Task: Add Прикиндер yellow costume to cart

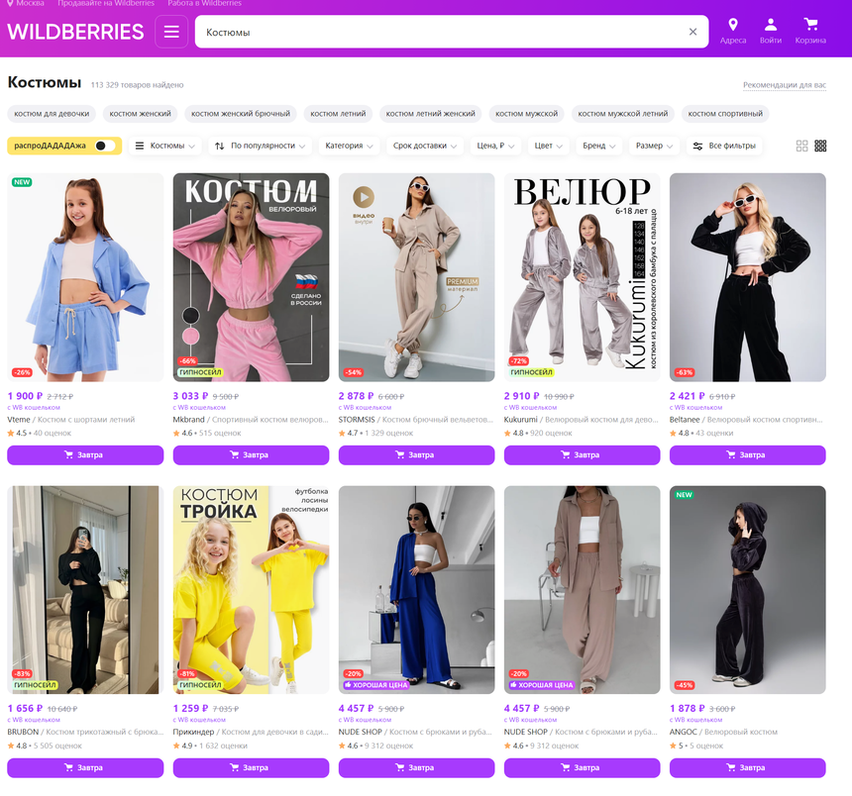Action: coord(251,767)
